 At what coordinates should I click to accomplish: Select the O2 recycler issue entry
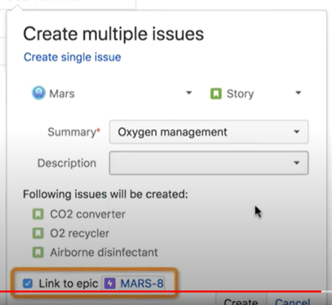click(80, 233)
